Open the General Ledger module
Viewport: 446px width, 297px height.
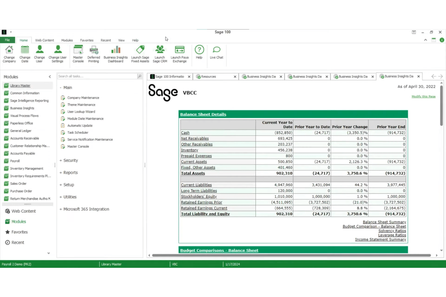(x=21, y=131)
